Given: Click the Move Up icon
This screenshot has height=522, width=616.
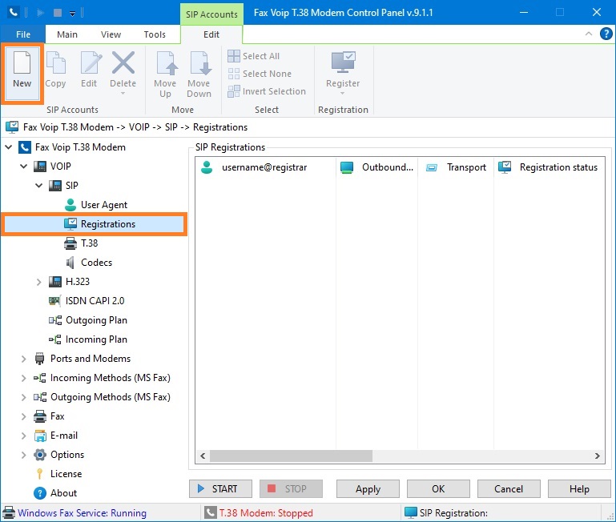Looking at the screenshot, I should 167,62.
